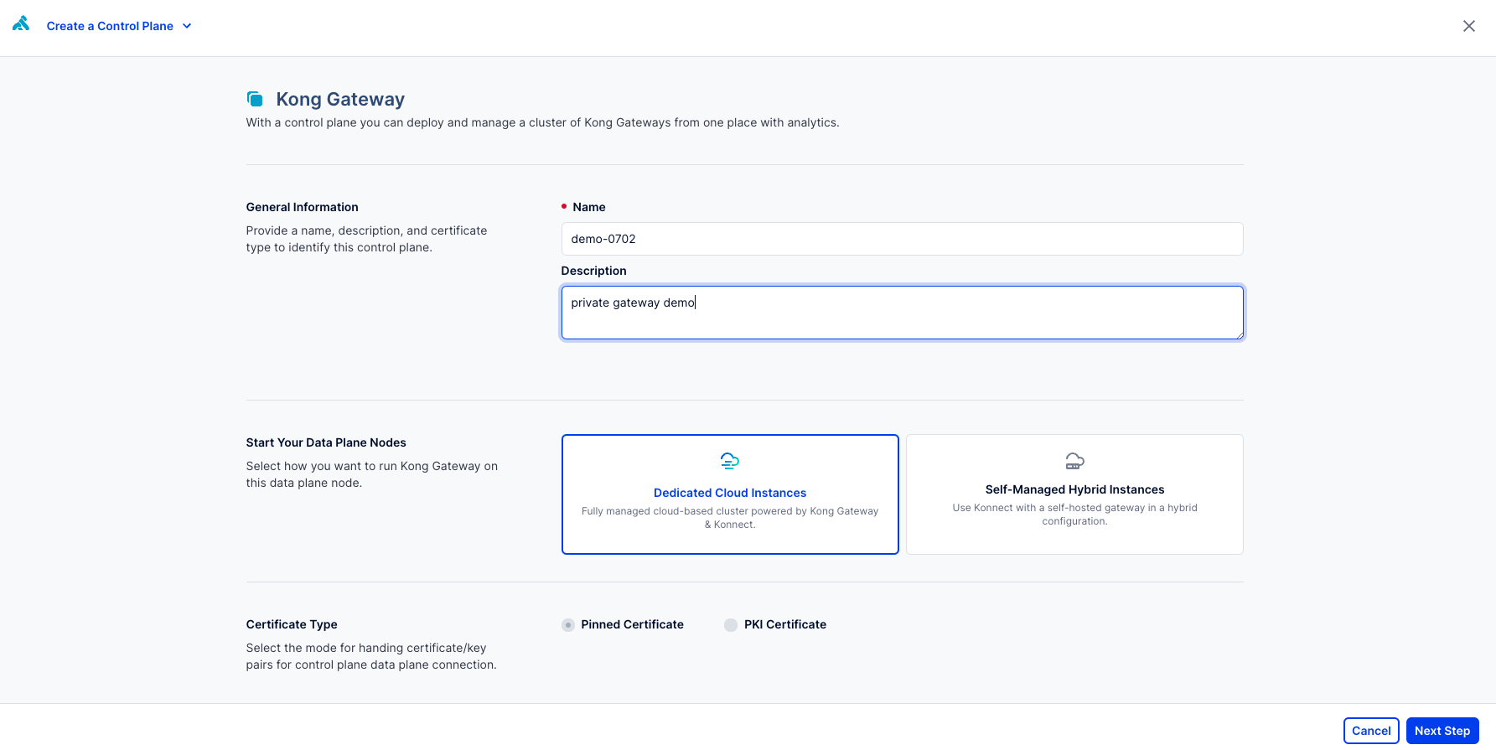Click the 'Provide a name, description' helper text

pyautogui.click(x=366, y=239)
